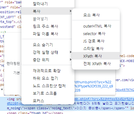Expand the 중단 위치 submenu arrow

pyautogui.click(x=71, y=60)
